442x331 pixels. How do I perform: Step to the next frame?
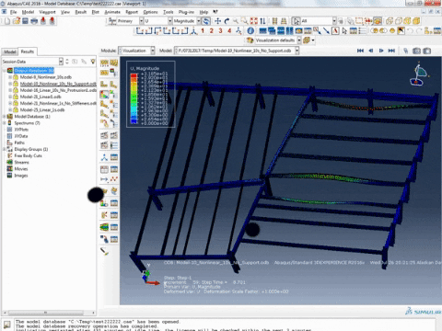(x=381, y=51)
